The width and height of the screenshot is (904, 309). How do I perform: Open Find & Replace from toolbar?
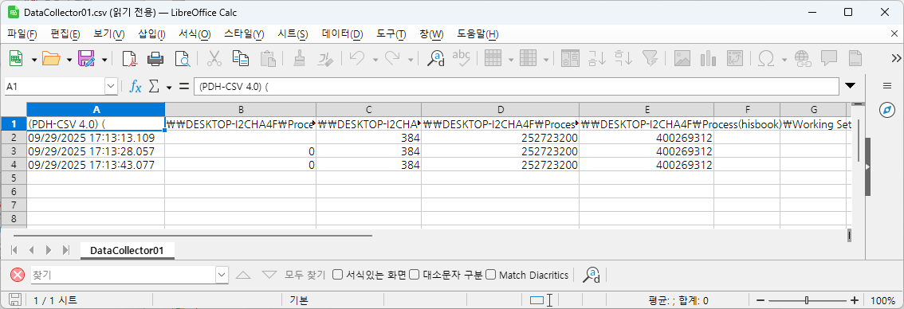[435, 58]
